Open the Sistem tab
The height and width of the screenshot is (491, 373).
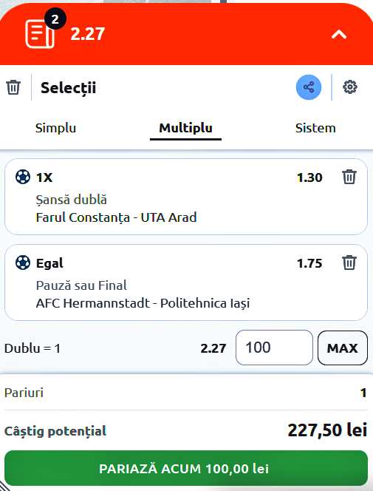coord(315,128)
